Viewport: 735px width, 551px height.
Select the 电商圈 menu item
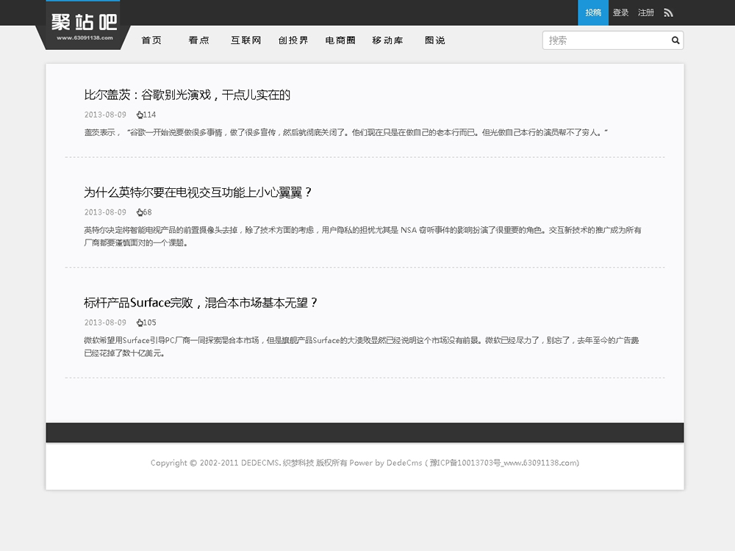[x=340, y=40]
